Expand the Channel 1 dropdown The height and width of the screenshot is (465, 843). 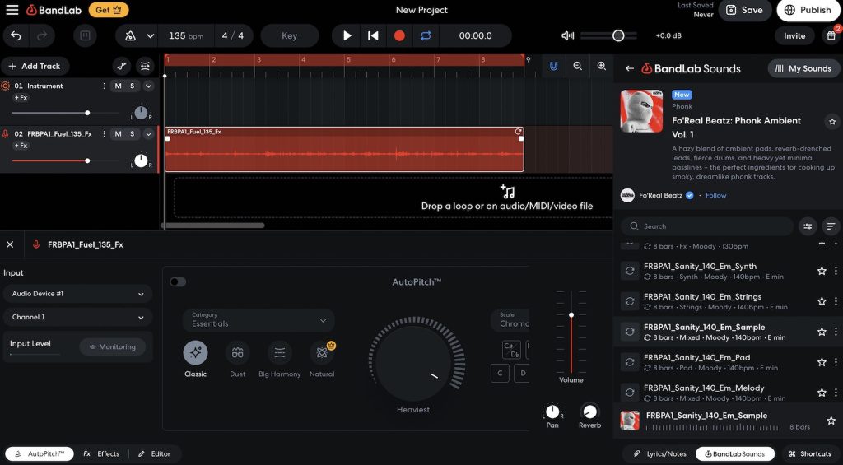coord(77,317)
